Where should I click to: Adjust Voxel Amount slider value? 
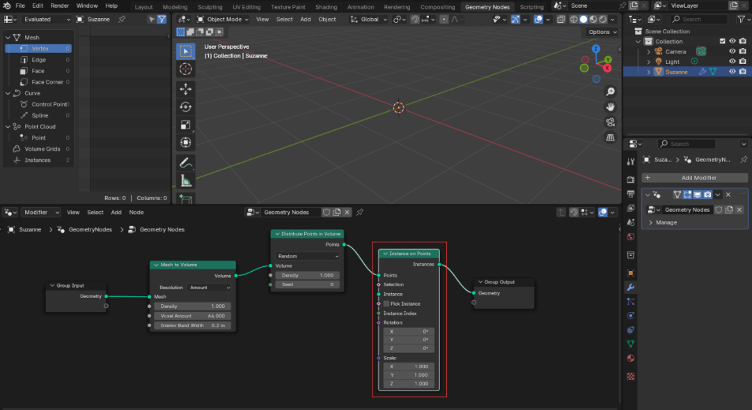pos(193,315)
